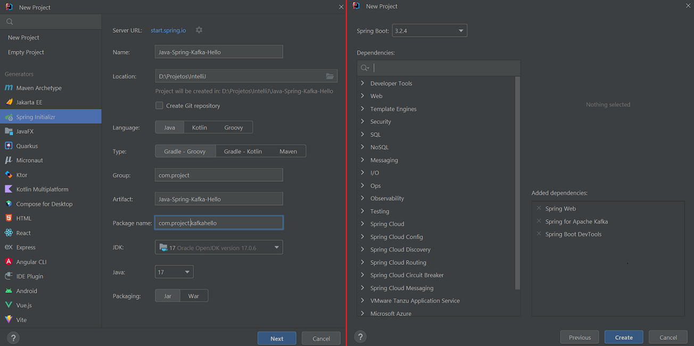Expand the Security category
The height and width of the screenshot is (346, 694).
tap(362, 121)
